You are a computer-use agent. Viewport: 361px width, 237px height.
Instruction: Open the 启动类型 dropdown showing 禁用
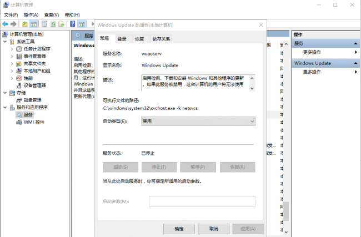[198, 121]
